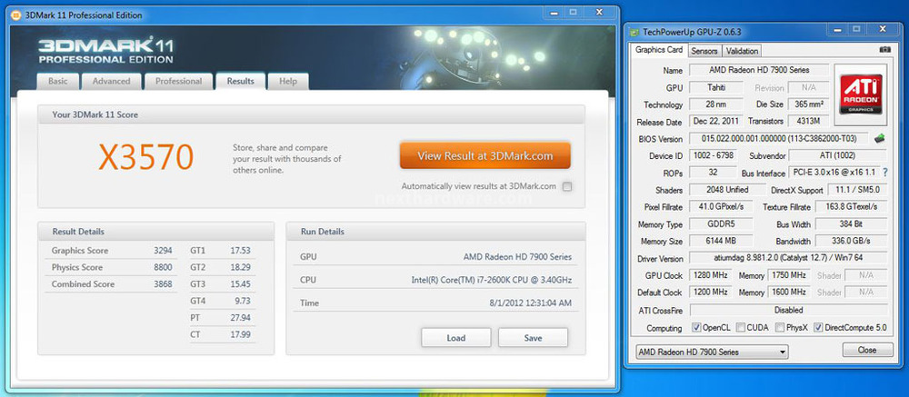Viewport: 909px width, 397px height.
Task: Click the CPU i7-2600K run detail row
Action: (x=436, y=280)
